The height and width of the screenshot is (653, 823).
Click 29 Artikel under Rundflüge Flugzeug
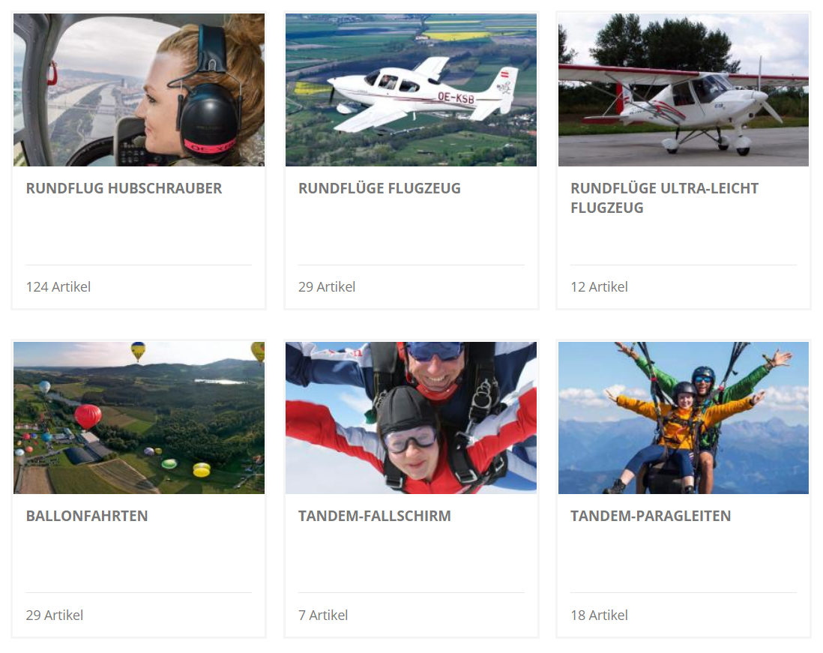(327, 286)
